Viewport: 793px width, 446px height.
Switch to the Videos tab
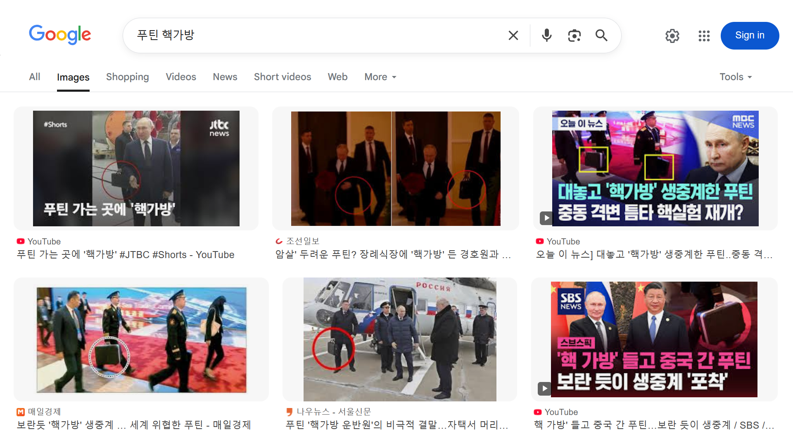pos(180,77)
